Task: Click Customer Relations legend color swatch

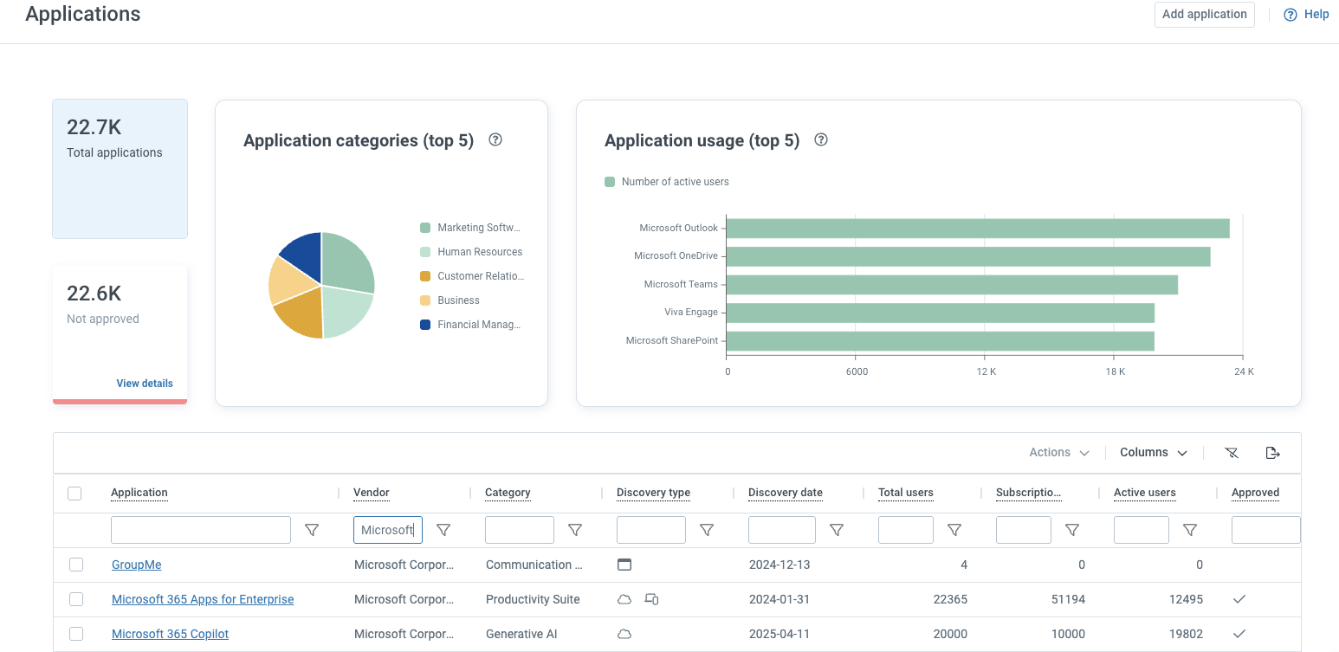Action: (x=424, y=276)
